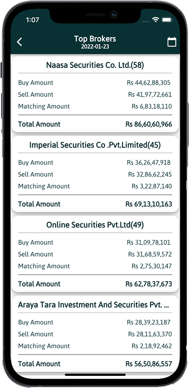Tap the 1:07 clock in status bar

click(32, 20)
